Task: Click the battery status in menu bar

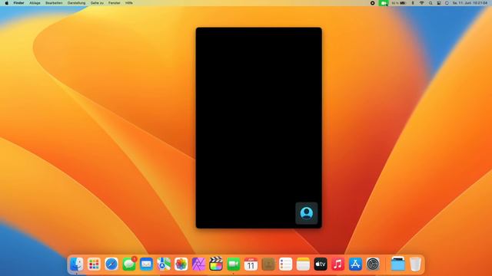Action: click(399, 3)
